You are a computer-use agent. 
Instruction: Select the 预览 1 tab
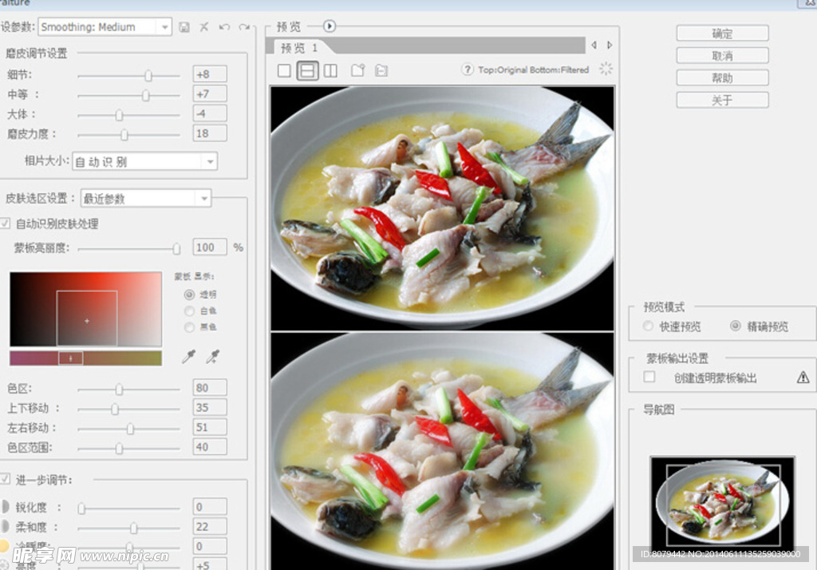pyautogui.click(x=299, y=48)
